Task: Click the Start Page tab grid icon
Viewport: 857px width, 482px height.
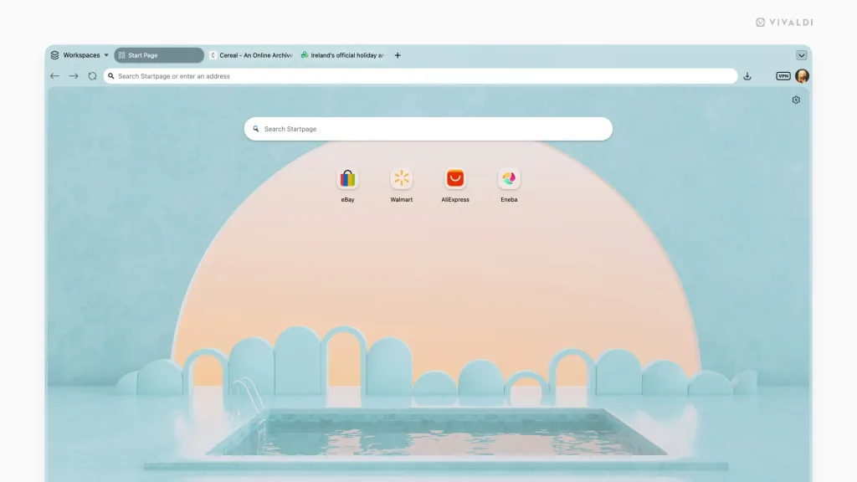Action: (122, 55)
